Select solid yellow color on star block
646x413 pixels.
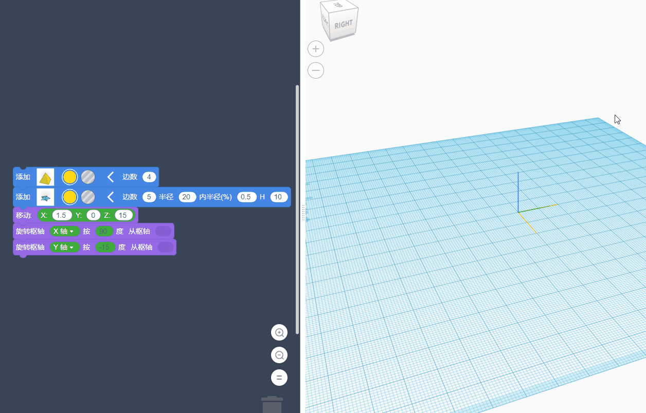click(69, 197)
